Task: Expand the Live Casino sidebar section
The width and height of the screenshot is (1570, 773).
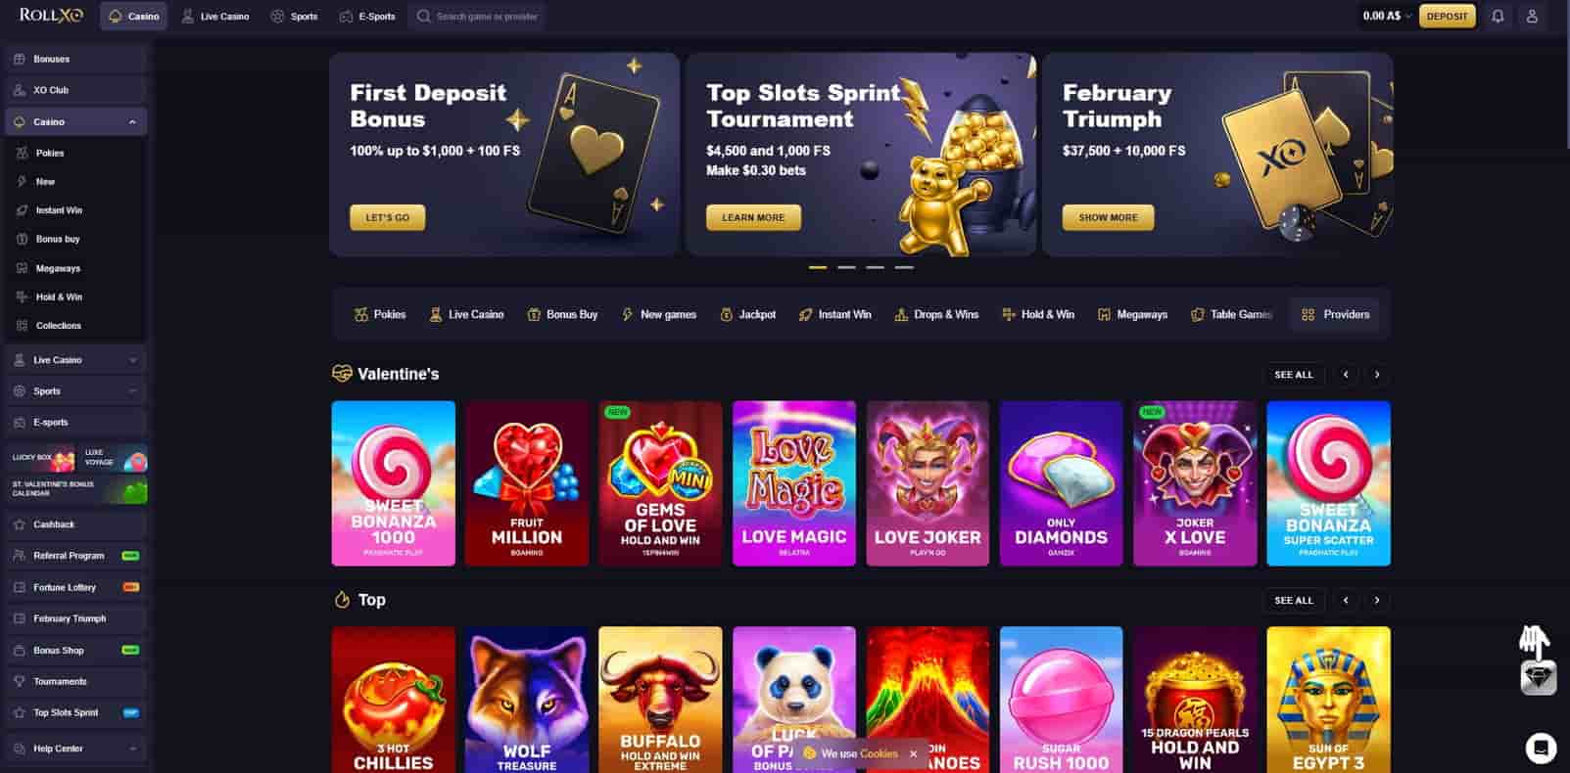Action: tap(132, 360)
